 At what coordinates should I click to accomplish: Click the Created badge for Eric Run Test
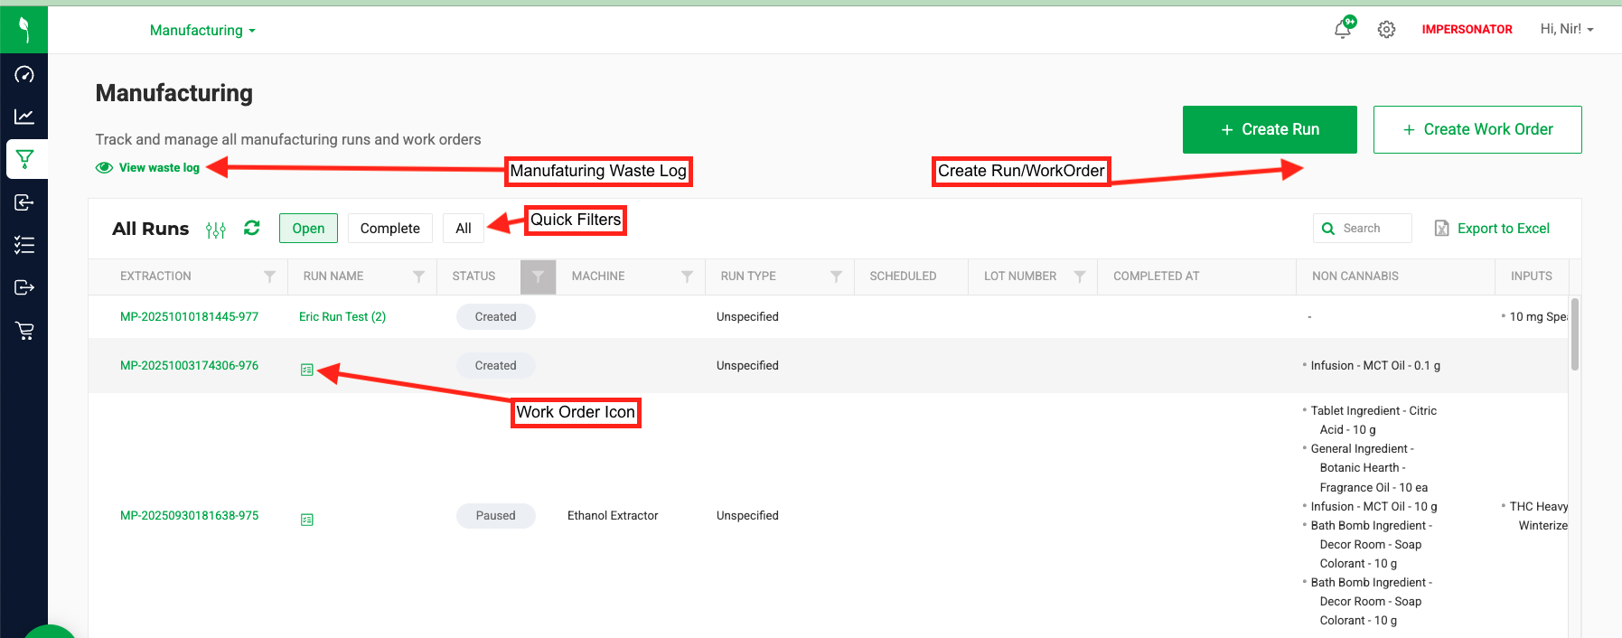click(x=496, y=316)
